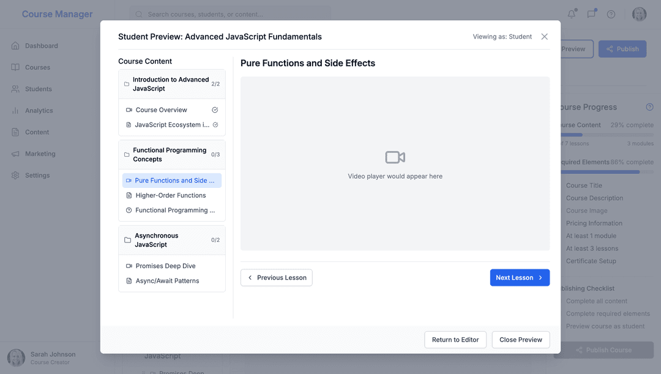Open the messages chat icon
Image resolution: width=661 pixels, height=374 pixels.
(x=591, y=14)
